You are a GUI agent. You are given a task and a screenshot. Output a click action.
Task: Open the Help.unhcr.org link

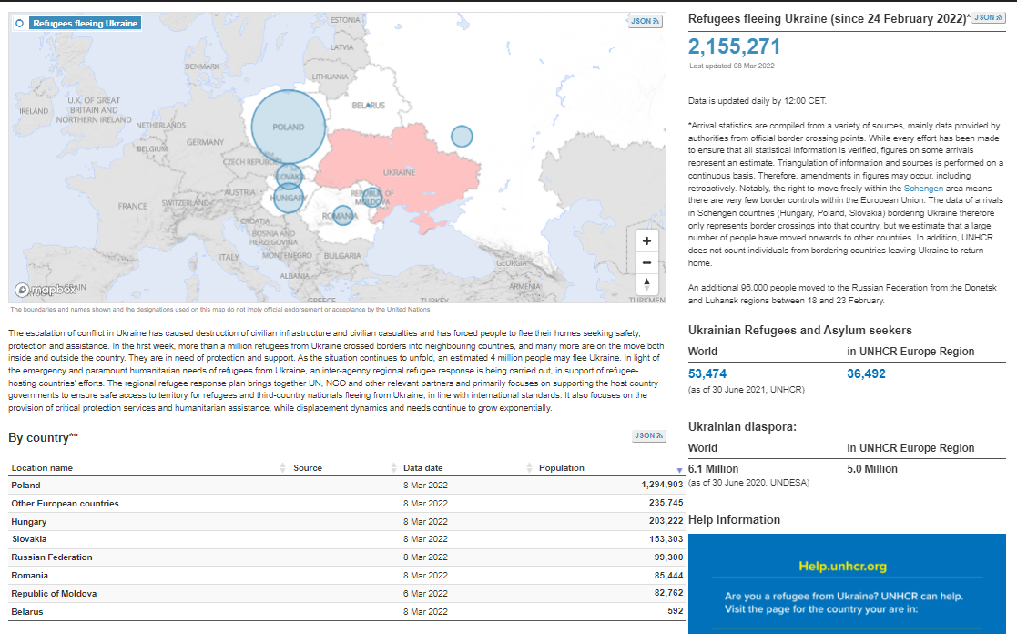[842, 566]
